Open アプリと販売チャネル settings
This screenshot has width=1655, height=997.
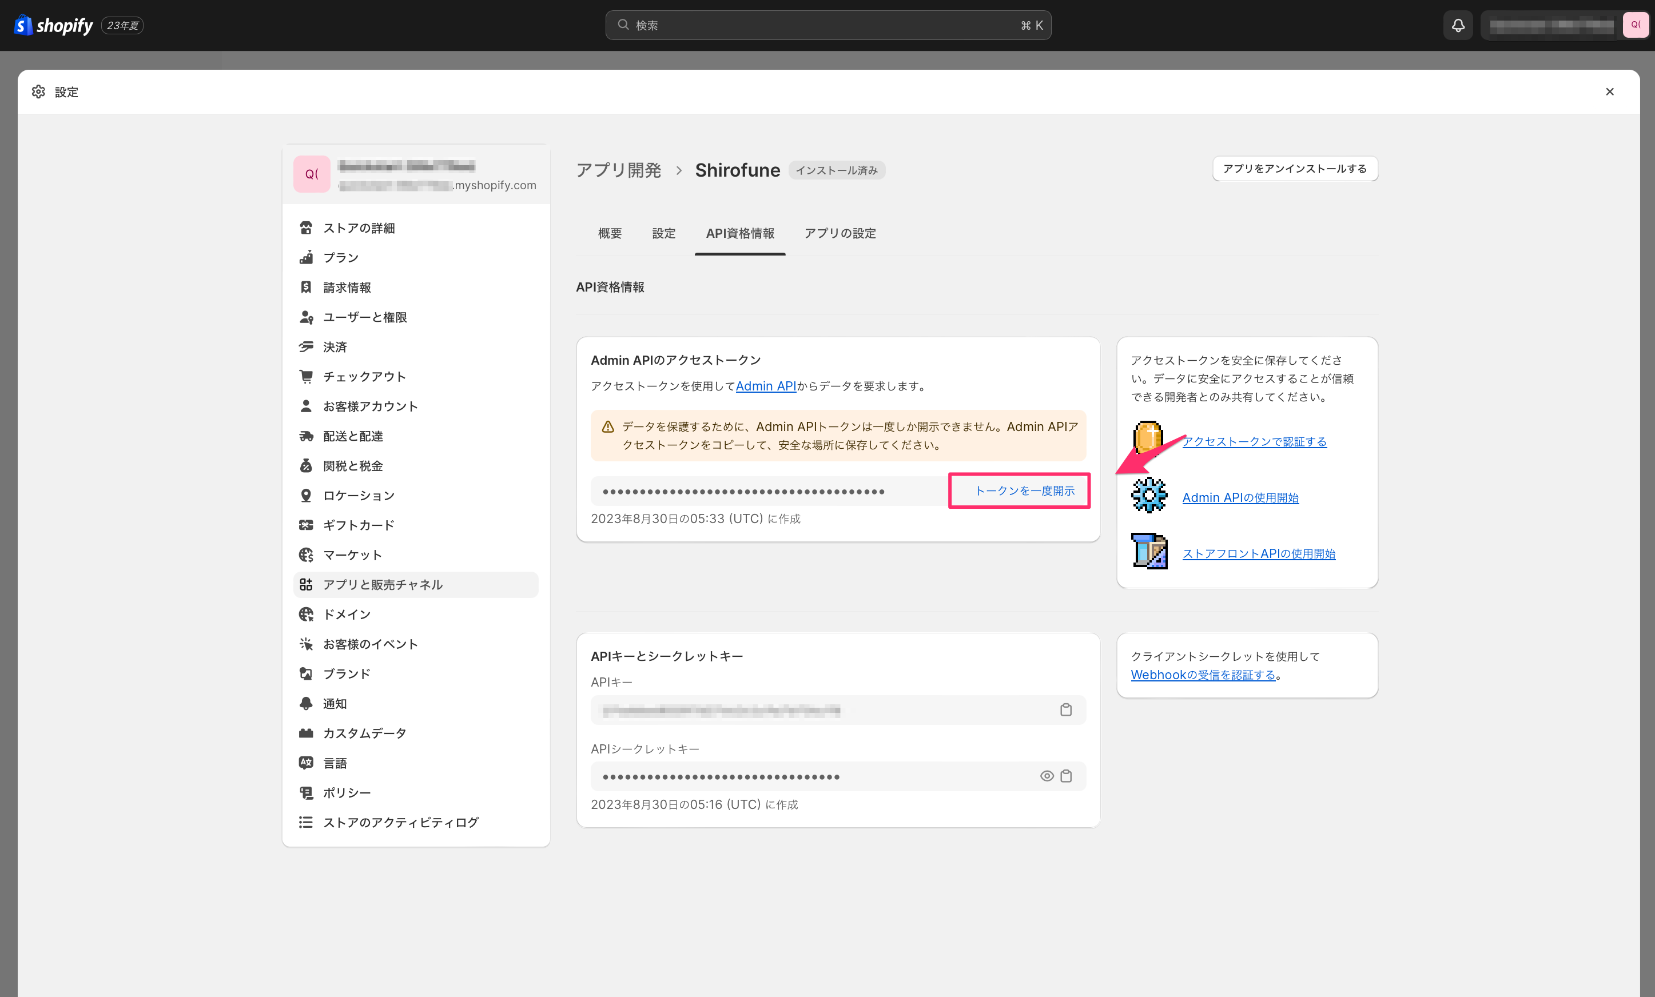[416, 585]
